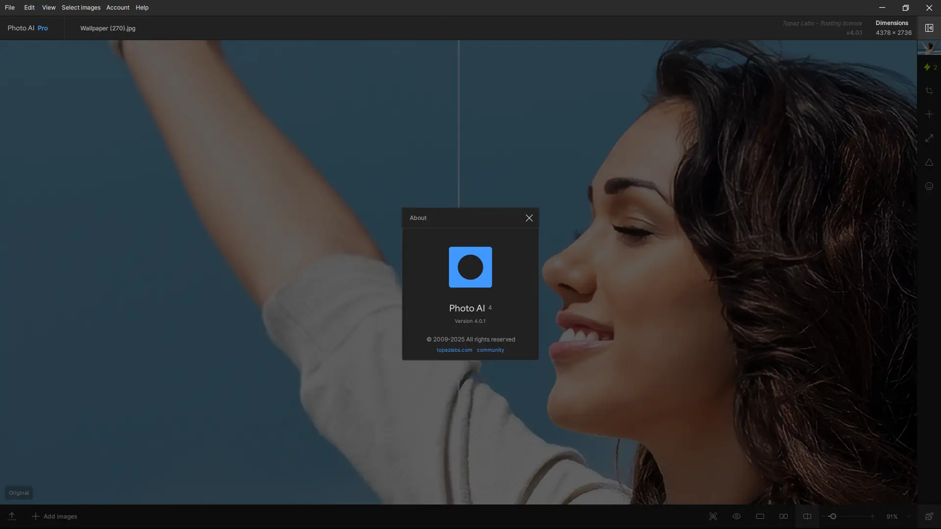Image resolution: width=941 pixels, height=529 pixels.
Task: Select the Crop tool in sidebar
Action: [929, 91]
